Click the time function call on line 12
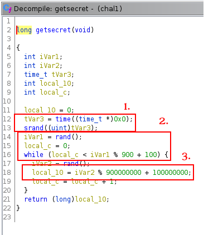This screenshot has width=218, height=235. click(x=63, y=119)
